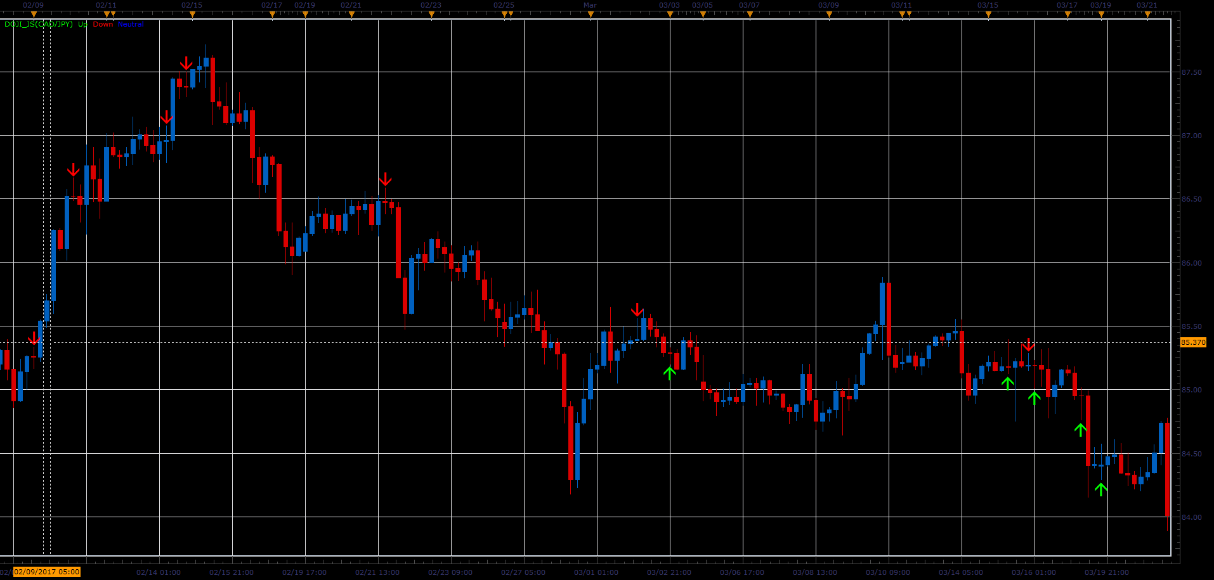Click the 02/19 17:00 time axis label
This screenshot has width=1214, height=580.
tap(304, 572)
